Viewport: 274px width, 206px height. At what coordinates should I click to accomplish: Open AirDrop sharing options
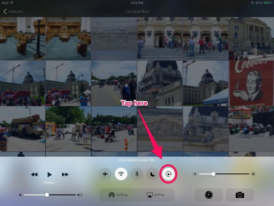coord(118,195)
